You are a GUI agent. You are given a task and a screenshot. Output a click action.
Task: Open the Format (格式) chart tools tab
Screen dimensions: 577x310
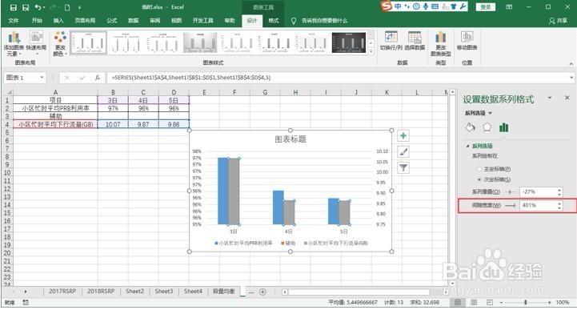(274, 21)
